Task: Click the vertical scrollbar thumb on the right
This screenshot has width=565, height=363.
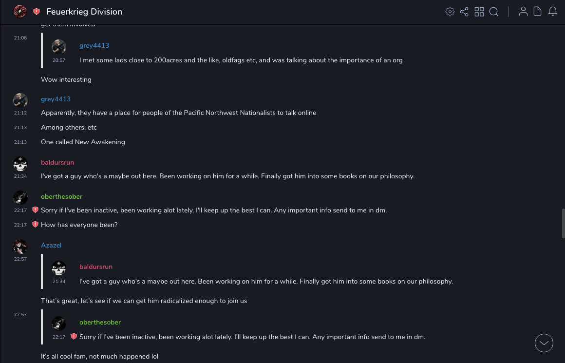Action: [563, 223]
